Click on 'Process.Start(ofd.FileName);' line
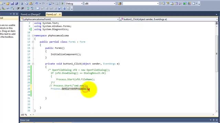The height and width of the screenshot is (123, 220). 76,79
